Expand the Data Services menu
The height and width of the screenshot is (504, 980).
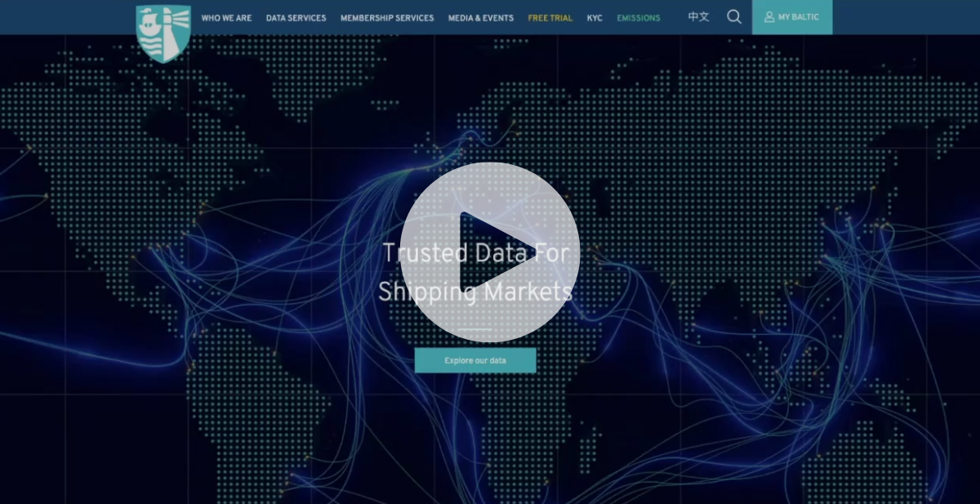(296, 18)
